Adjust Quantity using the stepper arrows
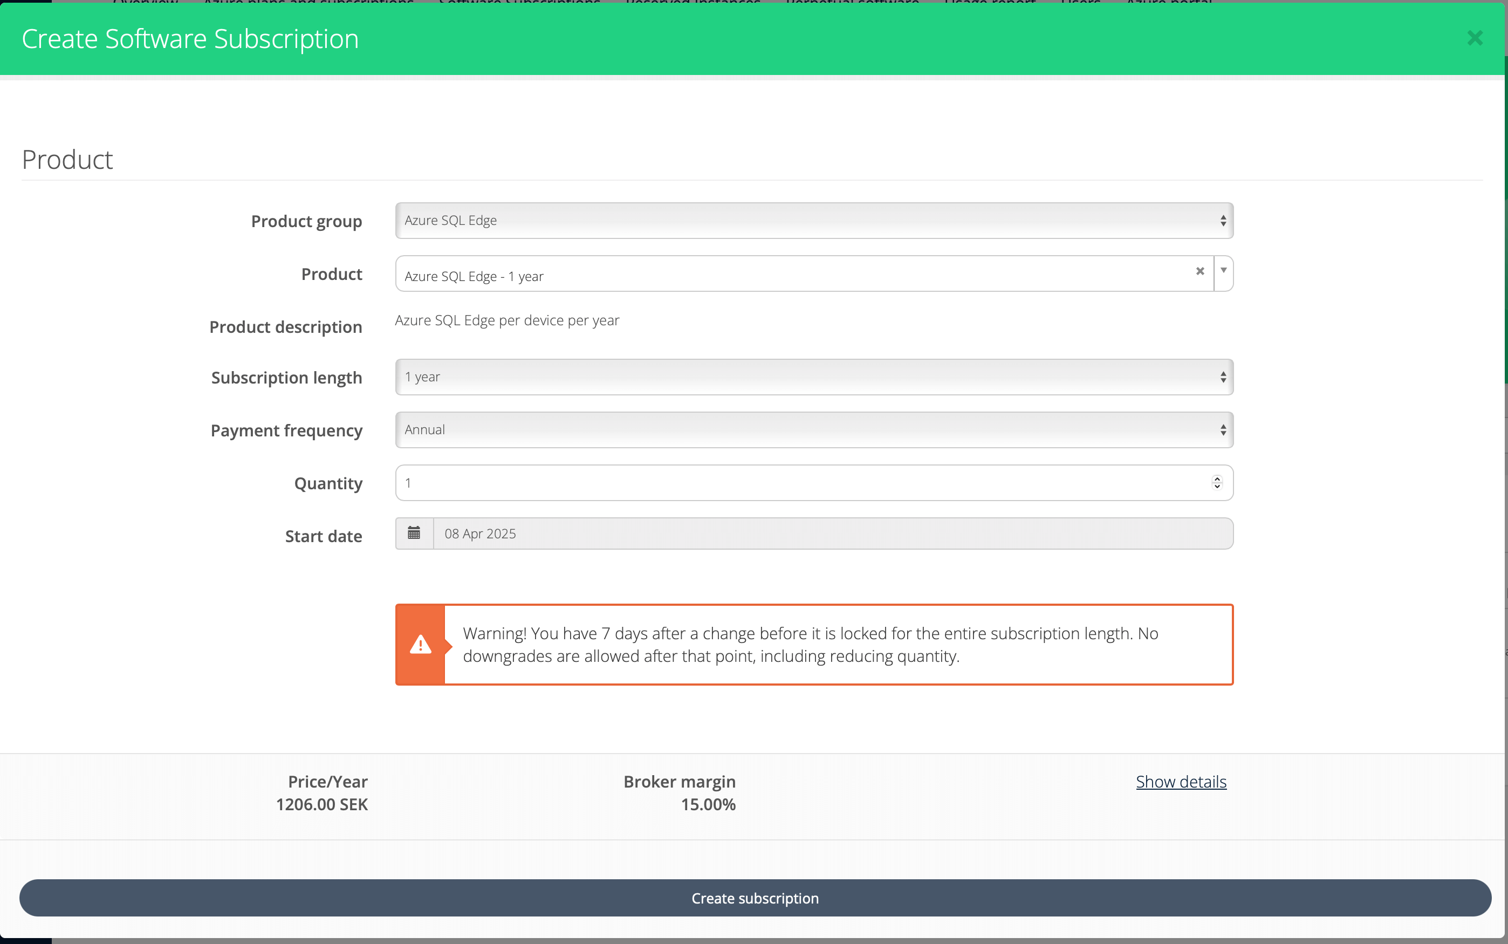This screenshot has width=1508, height=944. pos(1217,483)
